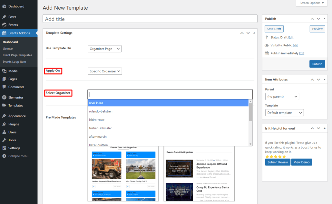Open Event Page Templates submenu item
Viewport: 332px width, 204px height.
point(17,55)
